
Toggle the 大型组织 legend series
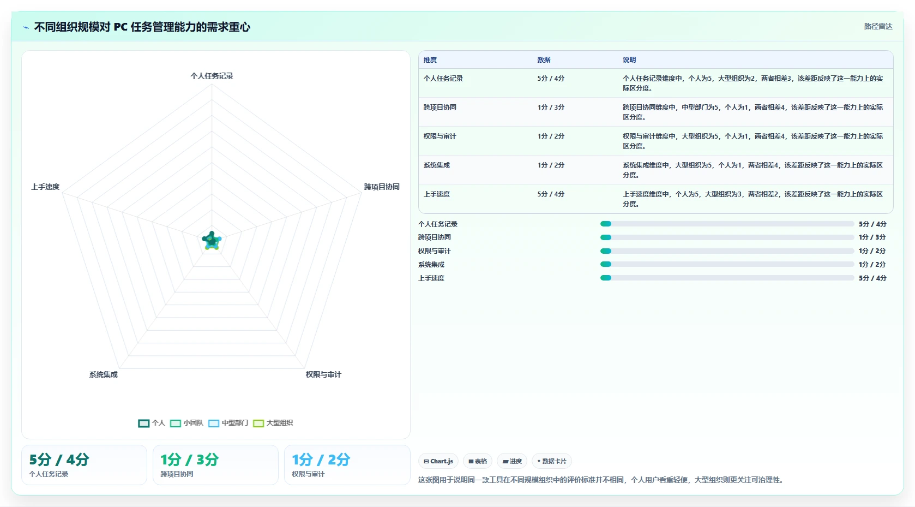[273, 423]
